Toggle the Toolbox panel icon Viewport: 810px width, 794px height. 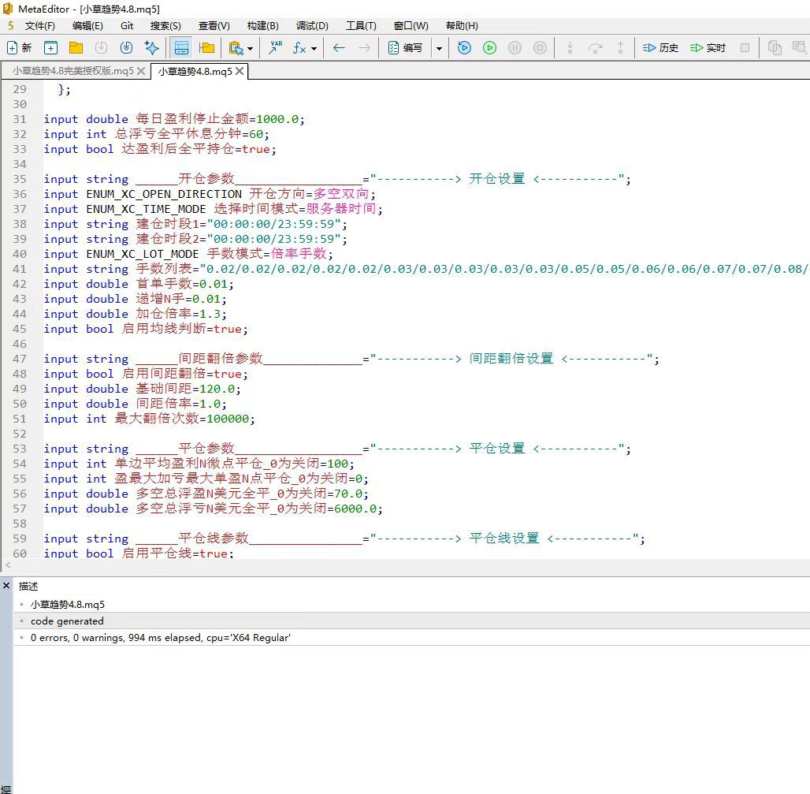coord(181,48)
